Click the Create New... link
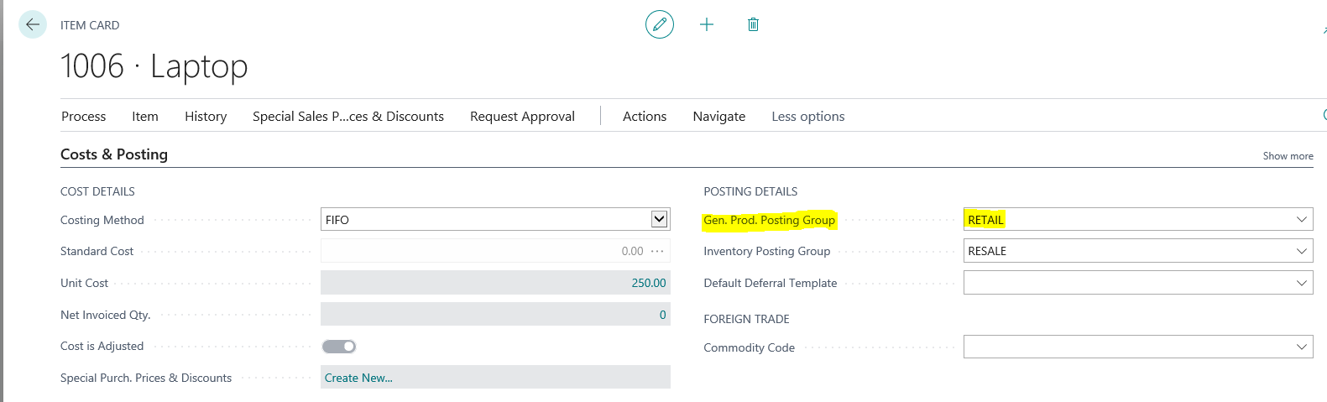The height and width of the screenshot is (402, 1327). pyautogui.click(x=358, y=378)
